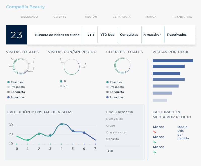201x166 pixels.
Task: Select the month 1 data point on line chart
Action: coord(28,140)
